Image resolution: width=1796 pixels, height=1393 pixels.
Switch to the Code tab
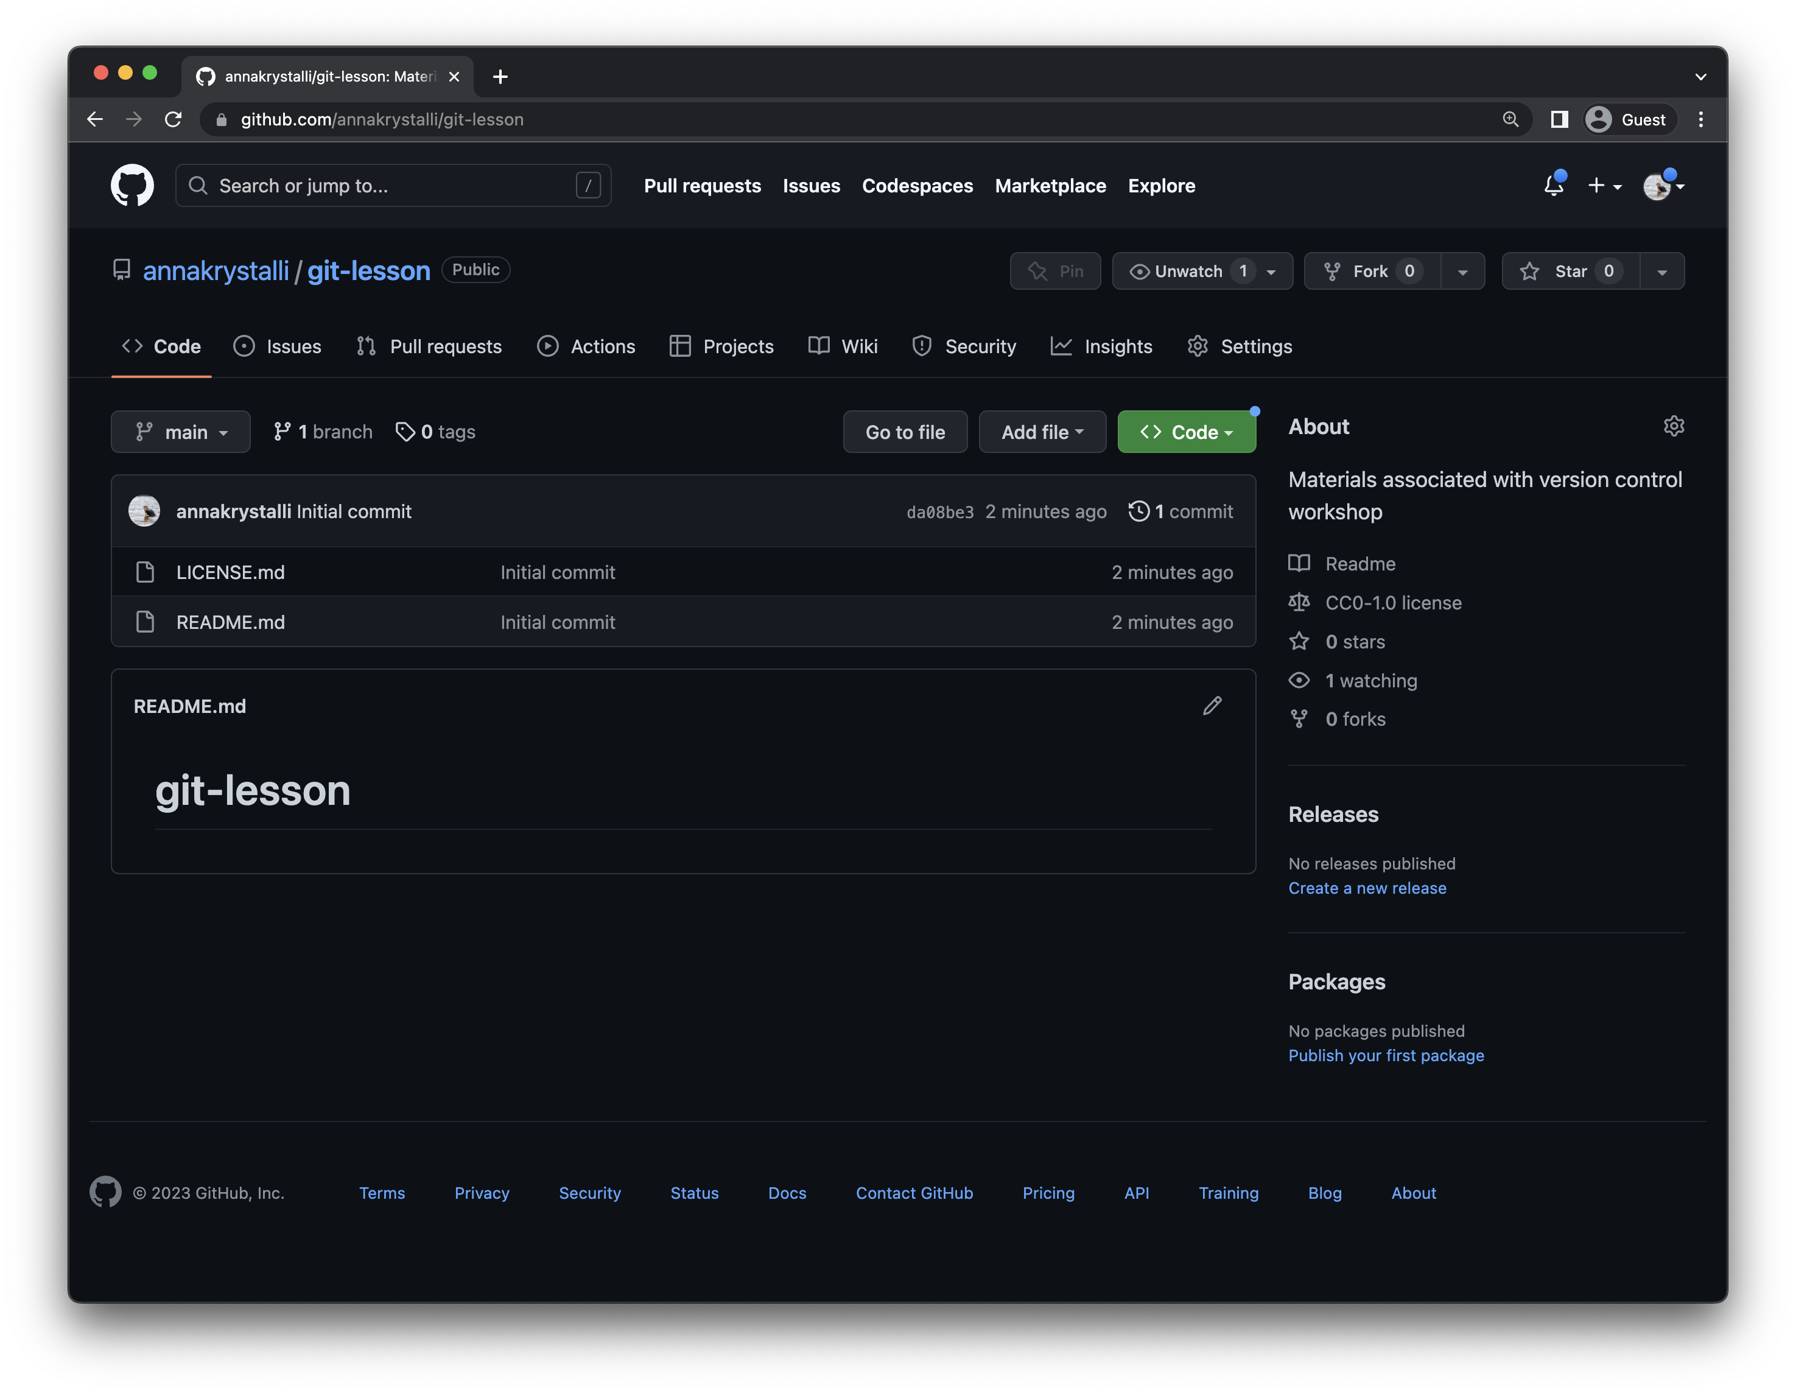pos(161,346)
